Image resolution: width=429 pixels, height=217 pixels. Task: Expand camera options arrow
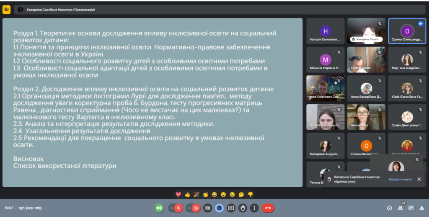pos(189,208)
